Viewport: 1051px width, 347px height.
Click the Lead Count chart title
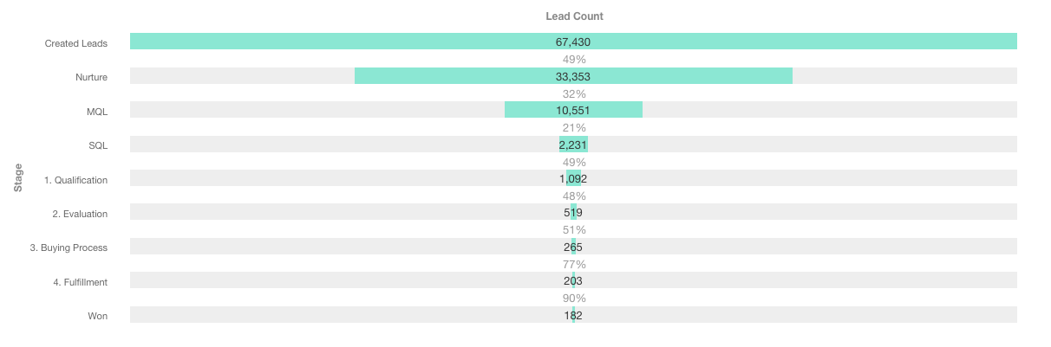click(573, 16)
